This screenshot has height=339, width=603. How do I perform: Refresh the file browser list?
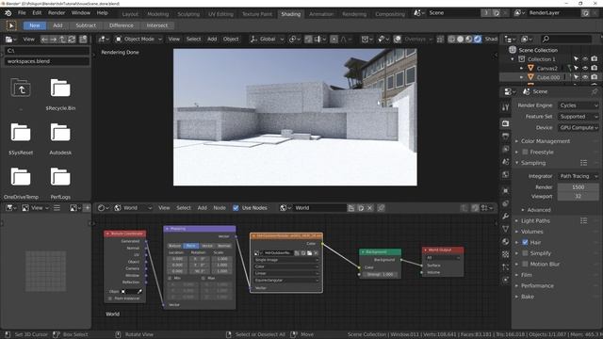point(72,40)
